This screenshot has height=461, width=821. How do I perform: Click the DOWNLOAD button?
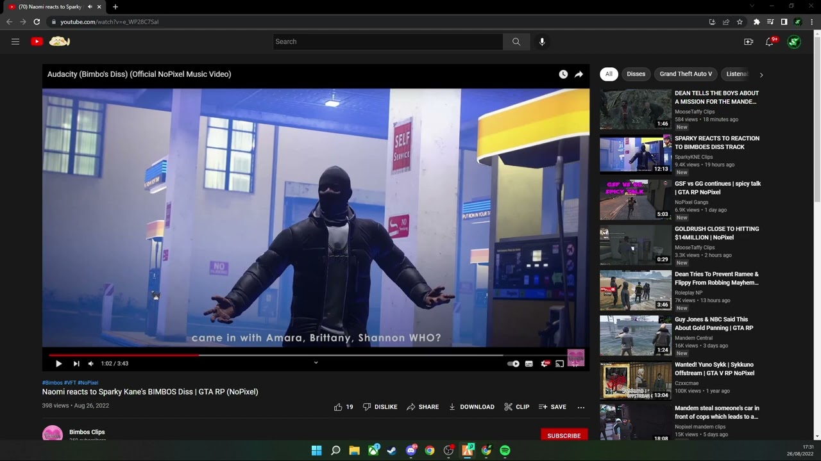(471, 407)
